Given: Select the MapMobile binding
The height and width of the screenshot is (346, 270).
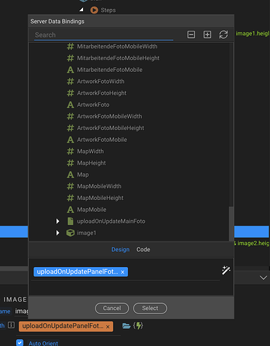Looking at the screenshot, I should tap(91, 210).
